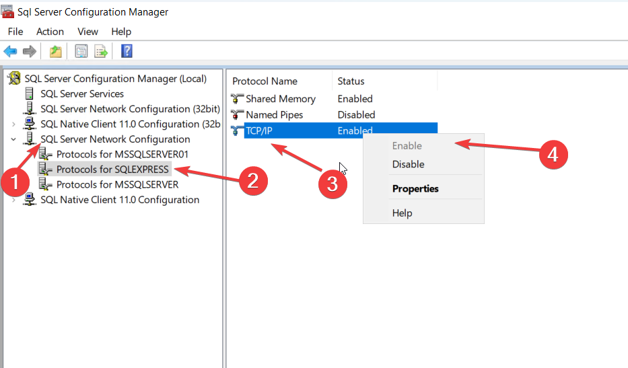628x368 pixels.
Task: Select SQL Server Services in the tree
Action: [x=82, y=94]
